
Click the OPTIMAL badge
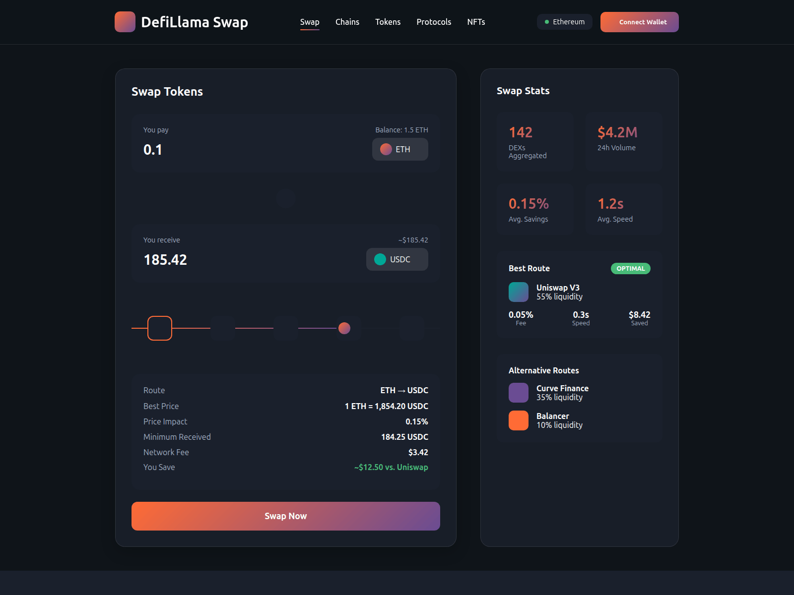coord(631,268)
